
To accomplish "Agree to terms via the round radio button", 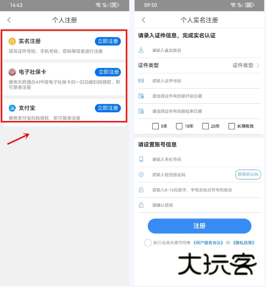I will pyautogui.click(x=148, y=243).
